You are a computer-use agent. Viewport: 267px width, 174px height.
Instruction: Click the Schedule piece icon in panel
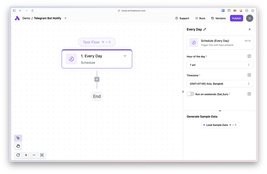[x=194, y=43]
